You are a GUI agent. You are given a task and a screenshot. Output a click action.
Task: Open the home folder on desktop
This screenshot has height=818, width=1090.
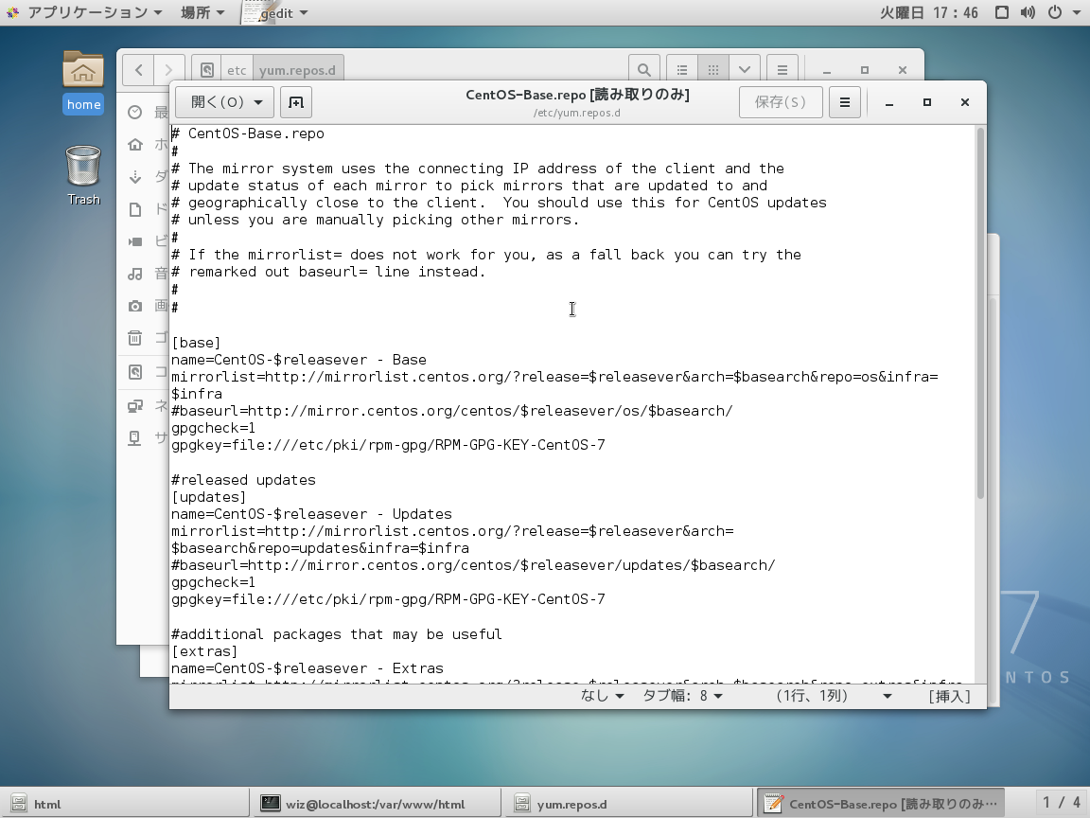click(82, 82)
